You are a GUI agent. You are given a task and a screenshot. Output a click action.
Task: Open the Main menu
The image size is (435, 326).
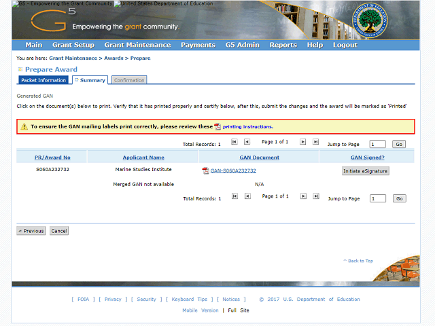click(x=34, y=45)
